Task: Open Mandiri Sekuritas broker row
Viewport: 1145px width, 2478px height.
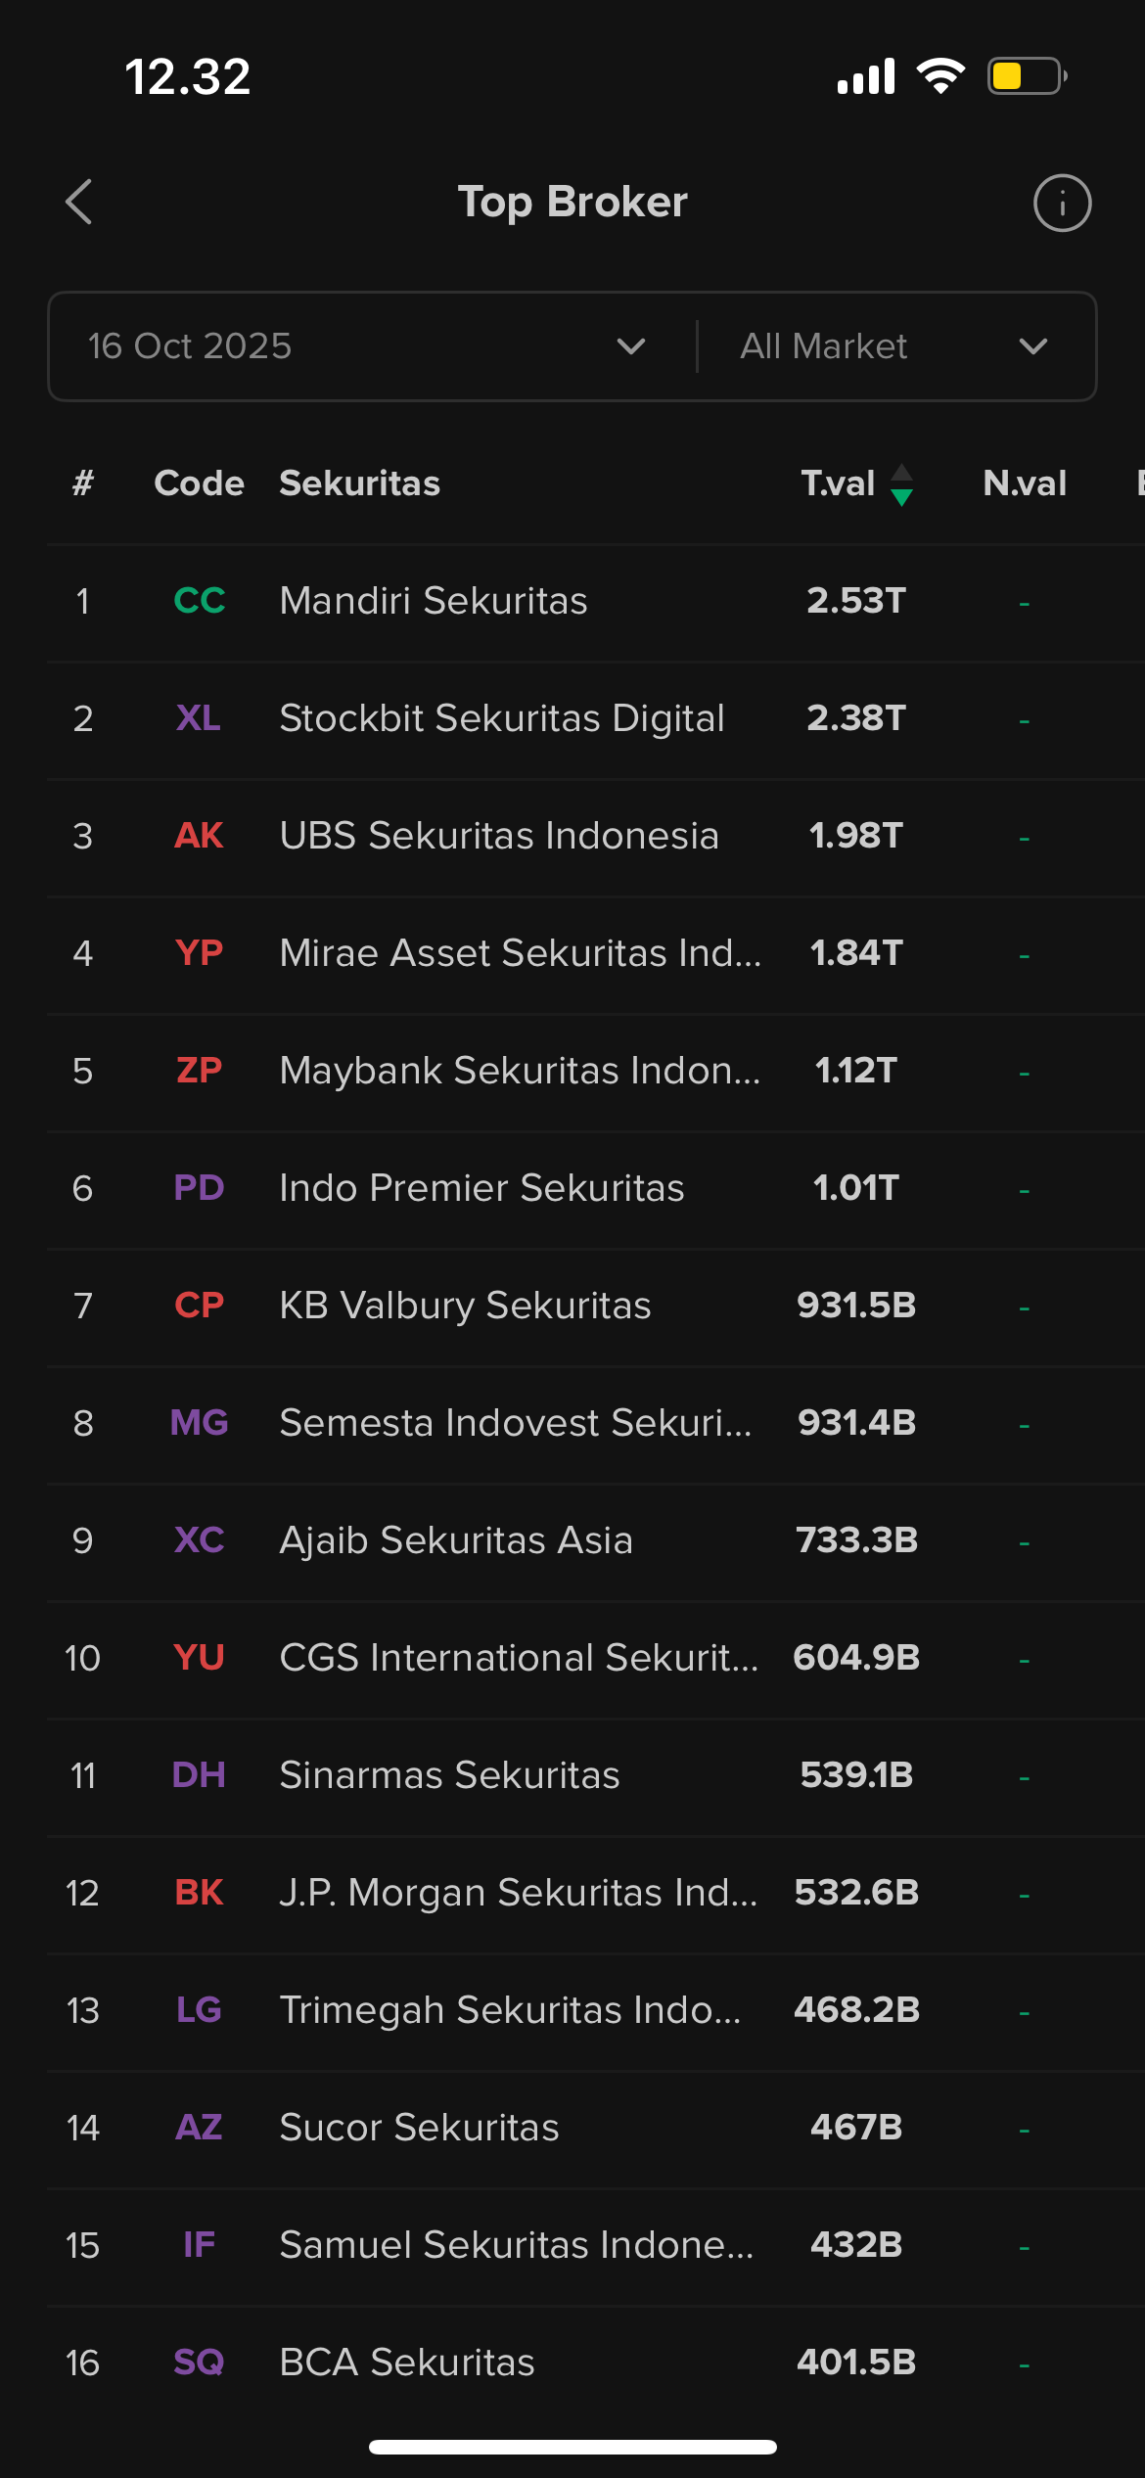Action: (x=434, y=601)
